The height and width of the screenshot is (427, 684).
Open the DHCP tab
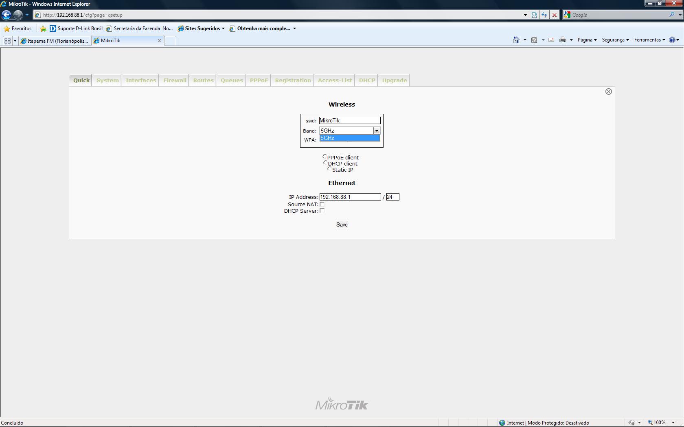point(367,80)
